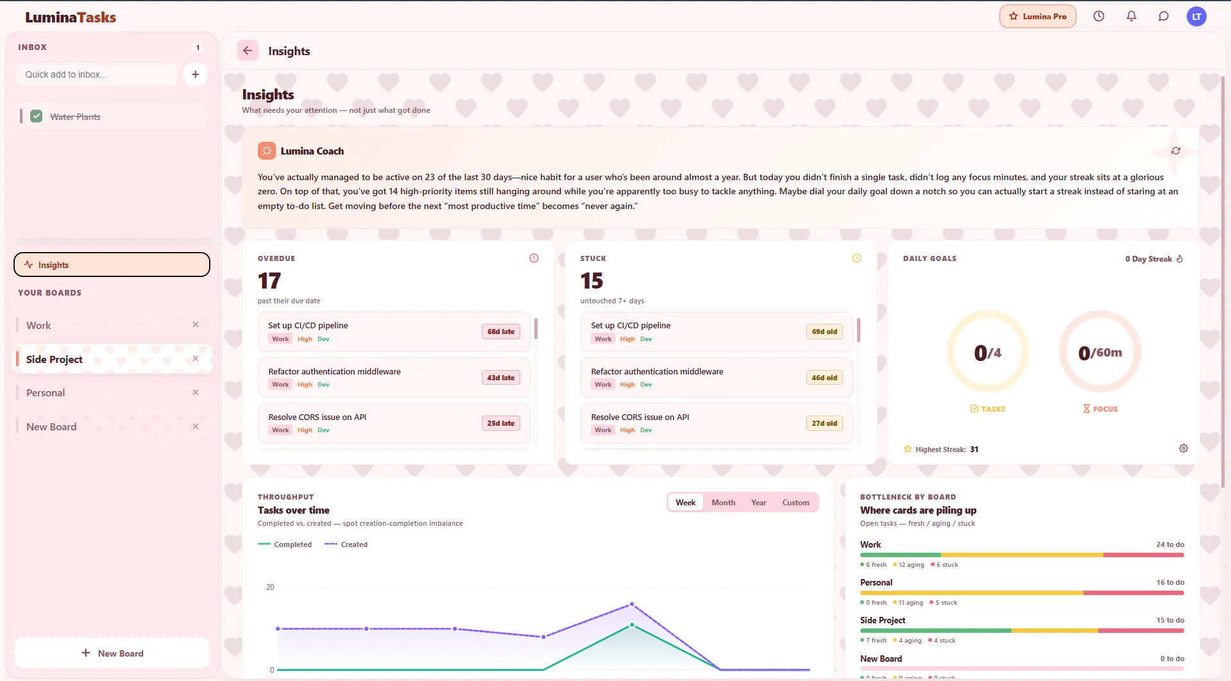Click the Highest Streak star icon
The image size is (1231, 681).
coord(908,449)
